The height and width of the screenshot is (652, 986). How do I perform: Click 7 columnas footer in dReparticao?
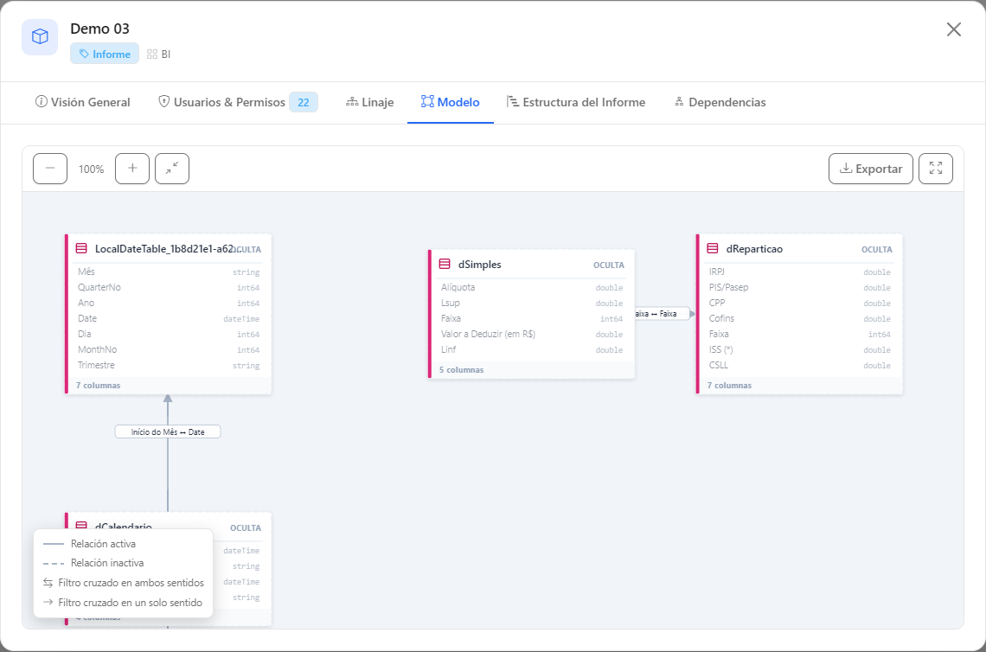coord(729,386)
